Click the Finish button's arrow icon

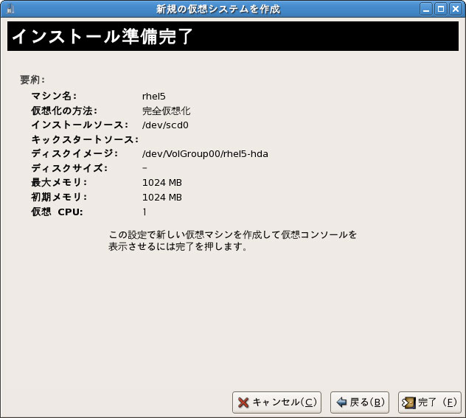[x=408, y=403]
